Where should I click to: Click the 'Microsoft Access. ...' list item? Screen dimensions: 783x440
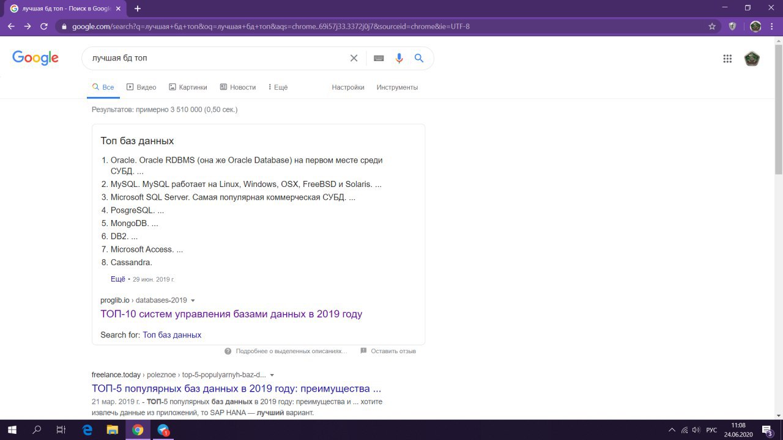click(x=147, y=249)
